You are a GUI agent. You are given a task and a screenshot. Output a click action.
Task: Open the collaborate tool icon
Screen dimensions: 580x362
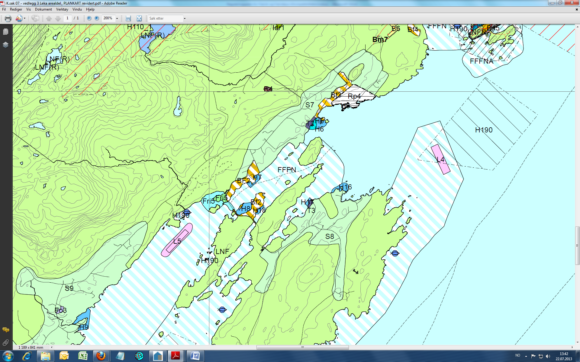19,18
